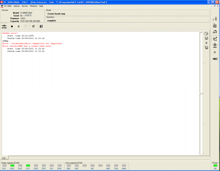Open the Options menu
The height and width of the screenshot is (171, 220).
[16, 6]
